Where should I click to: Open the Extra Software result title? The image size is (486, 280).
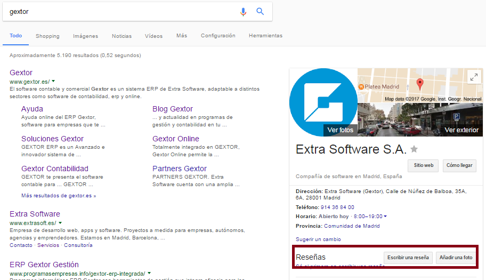tap(35, 214)
